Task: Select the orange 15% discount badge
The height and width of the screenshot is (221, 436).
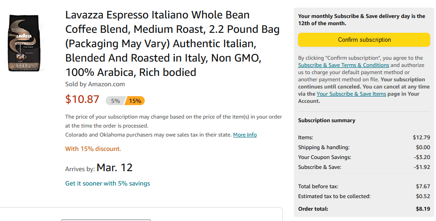Action: tap(135, 101)
